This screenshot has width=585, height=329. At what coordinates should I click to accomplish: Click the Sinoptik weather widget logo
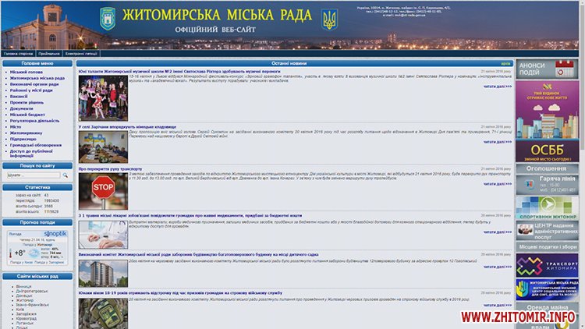(55, 233)
